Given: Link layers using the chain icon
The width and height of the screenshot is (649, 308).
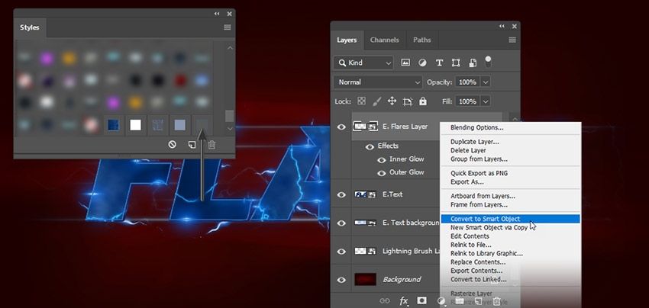Looking at the screenshot, I should pyautogui.click(x=385, y=300).
